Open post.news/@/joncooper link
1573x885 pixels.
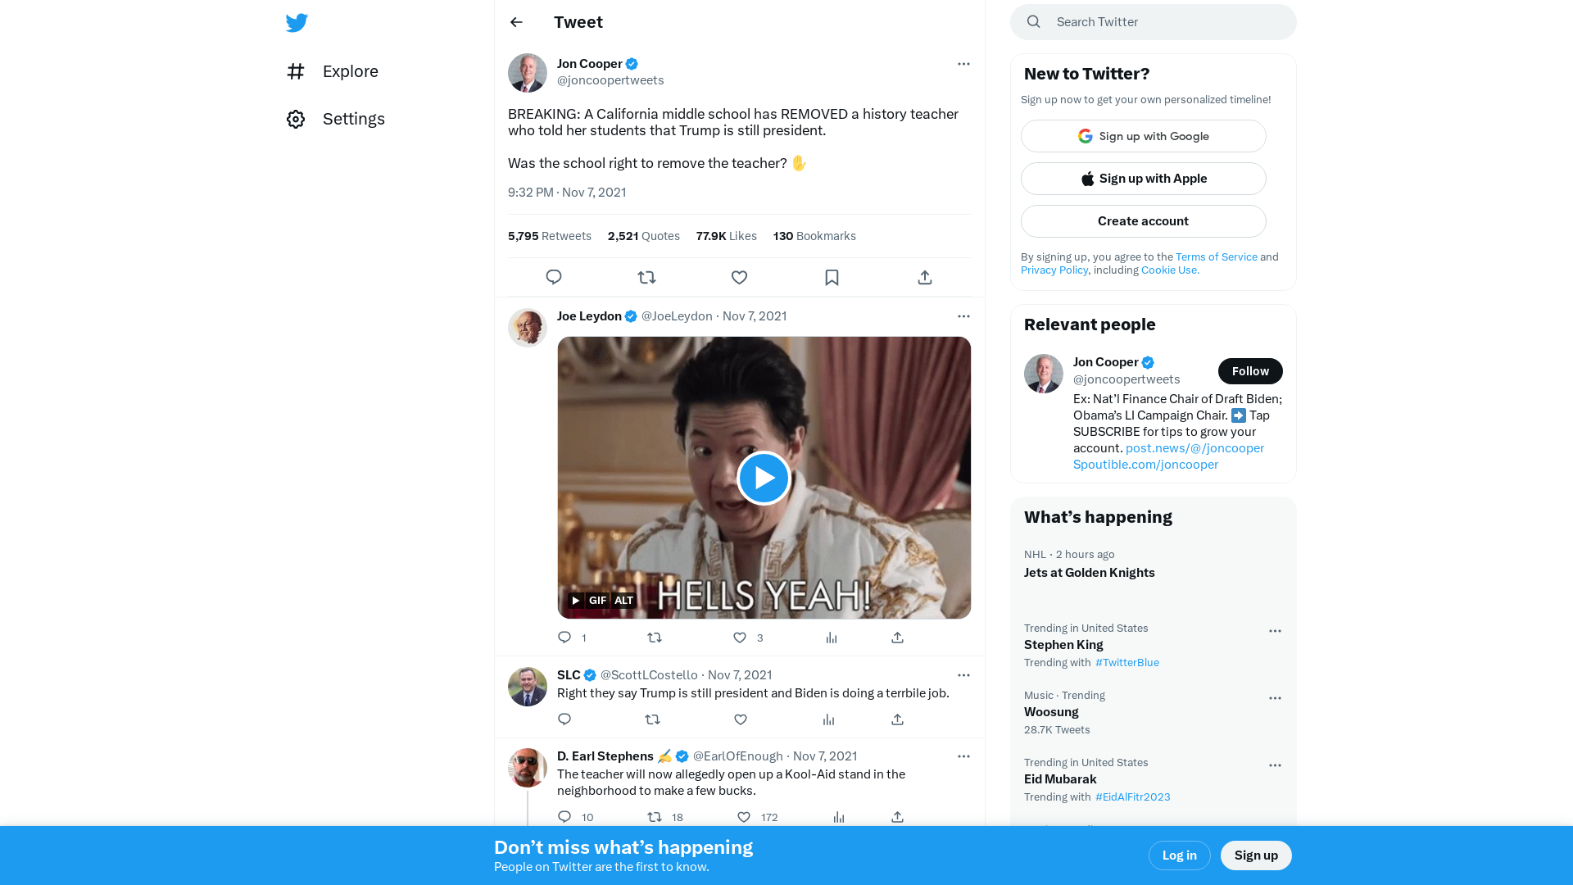coord(1194,448)
